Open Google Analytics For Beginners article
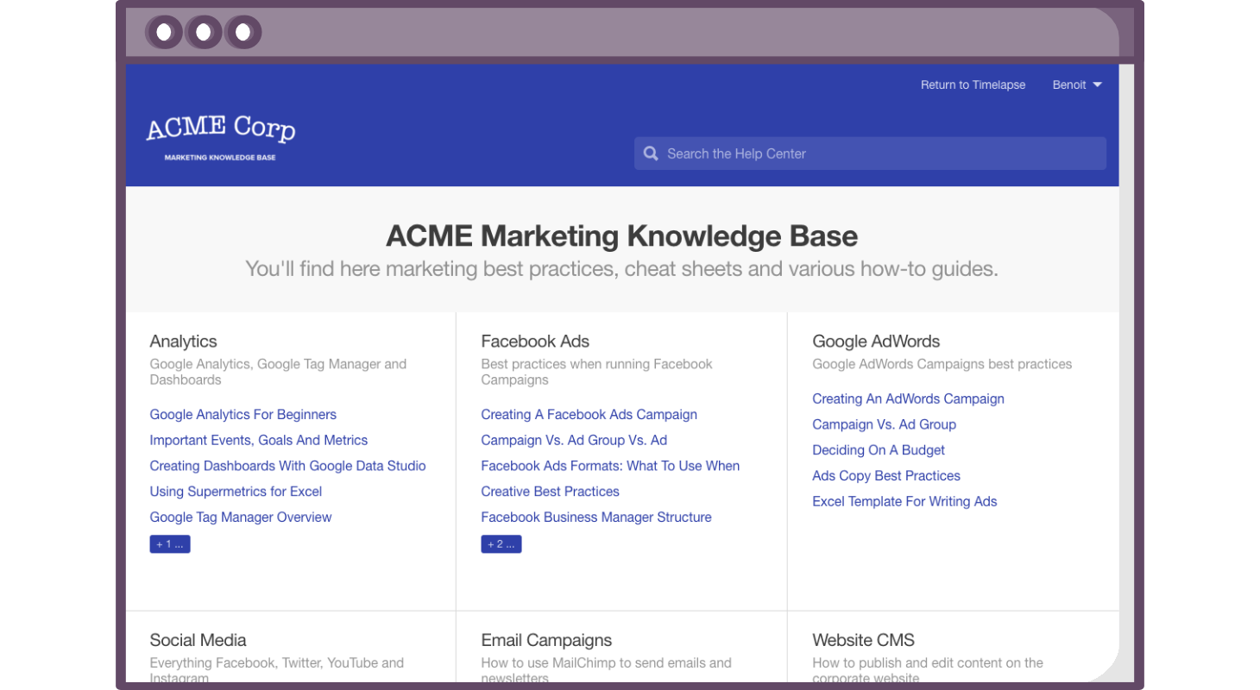 [243, 415]
